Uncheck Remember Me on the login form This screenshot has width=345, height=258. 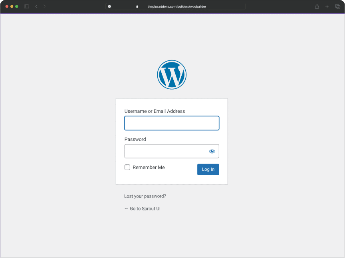coord(127,167)
